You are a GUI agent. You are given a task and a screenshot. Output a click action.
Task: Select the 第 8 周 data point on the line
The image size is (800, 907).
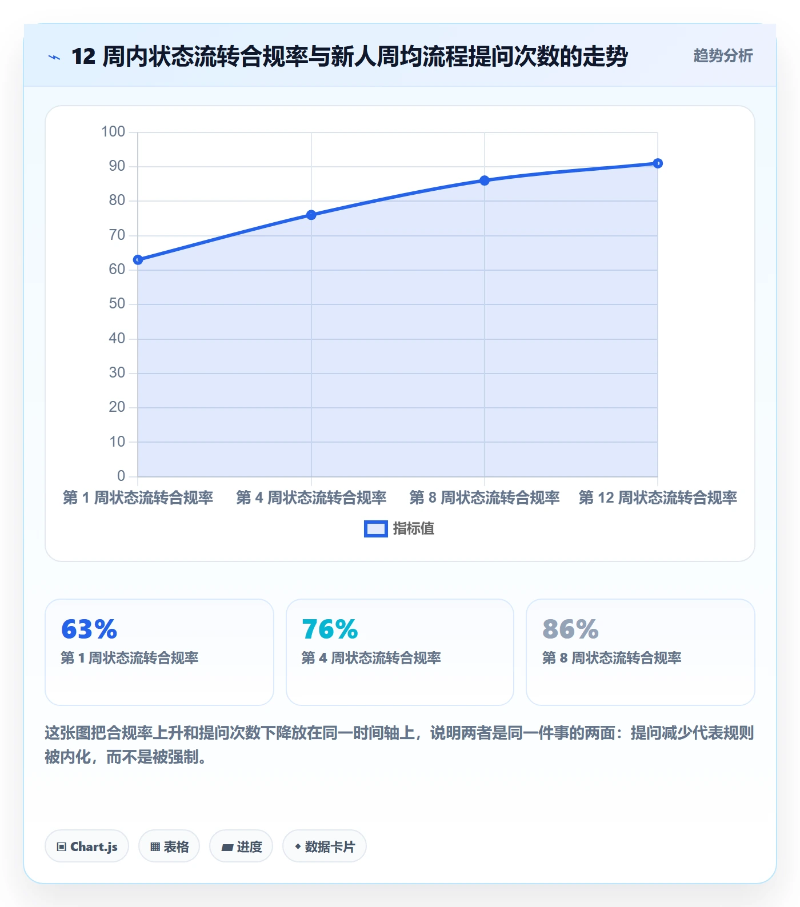[x=485, y=180]
